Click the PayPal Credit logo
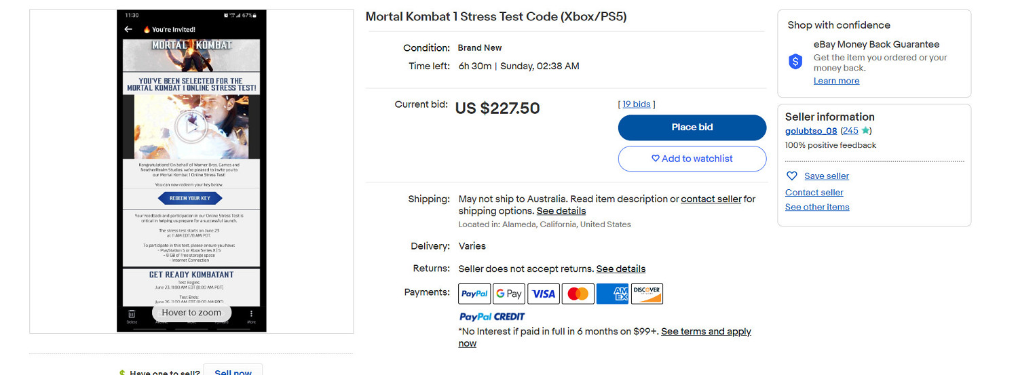 click(492, 316)
